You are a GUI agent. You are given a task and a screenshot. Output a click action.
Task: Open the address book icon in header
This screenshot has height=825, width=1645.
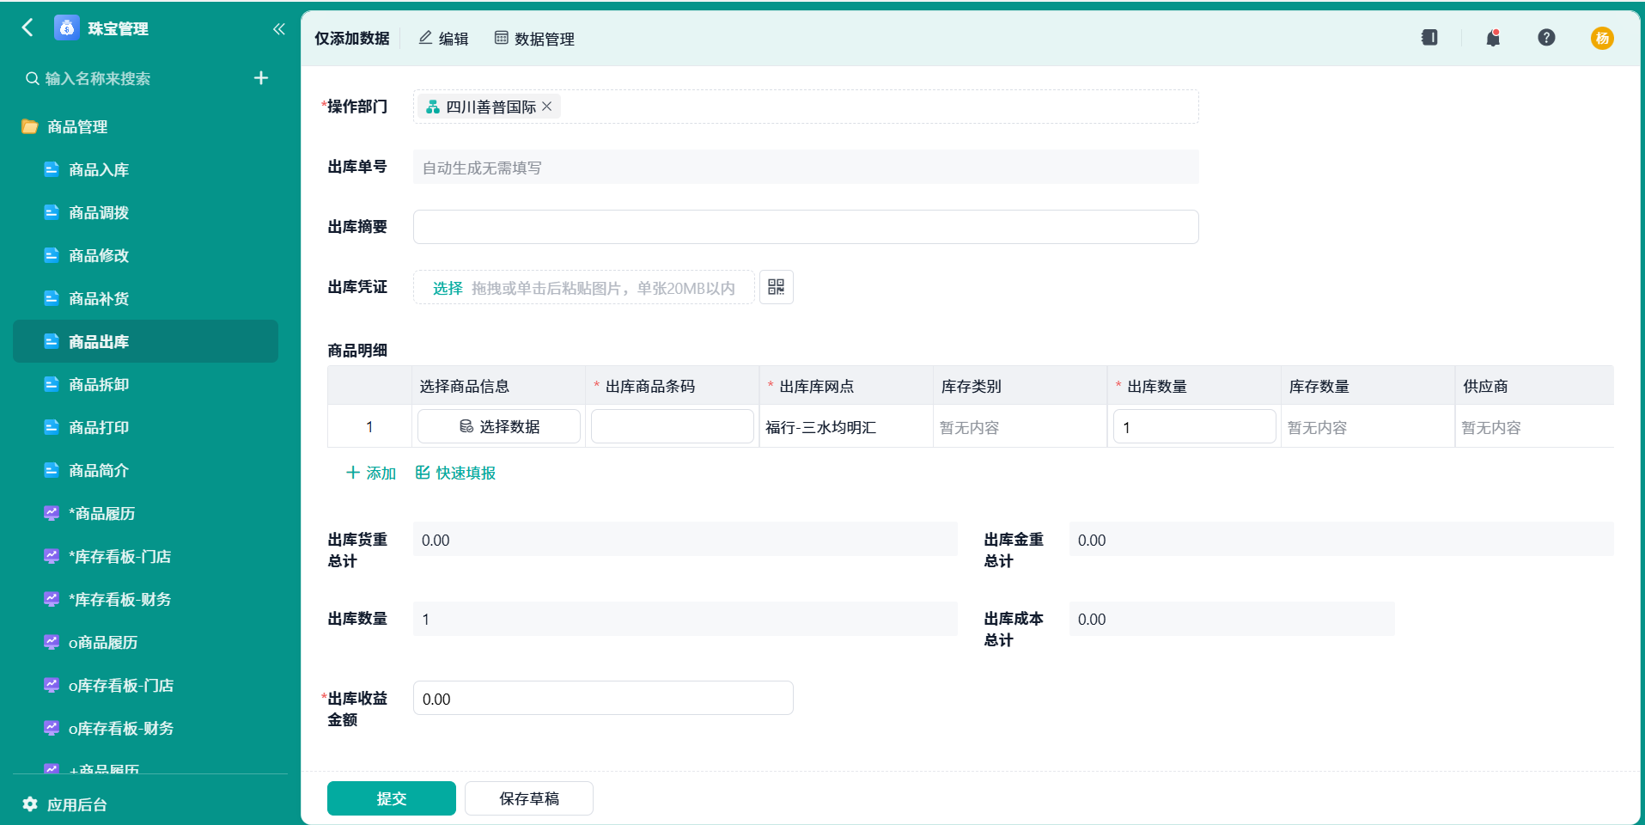click(1429, 38)
